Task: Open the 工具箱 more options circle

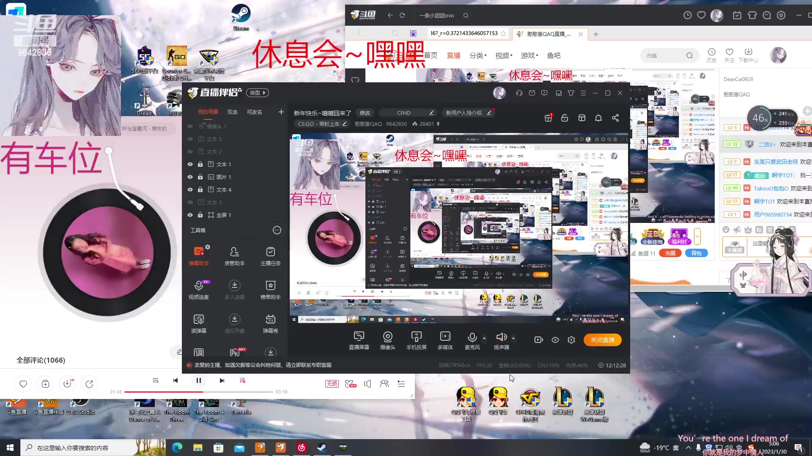Action: click(277, 230)
